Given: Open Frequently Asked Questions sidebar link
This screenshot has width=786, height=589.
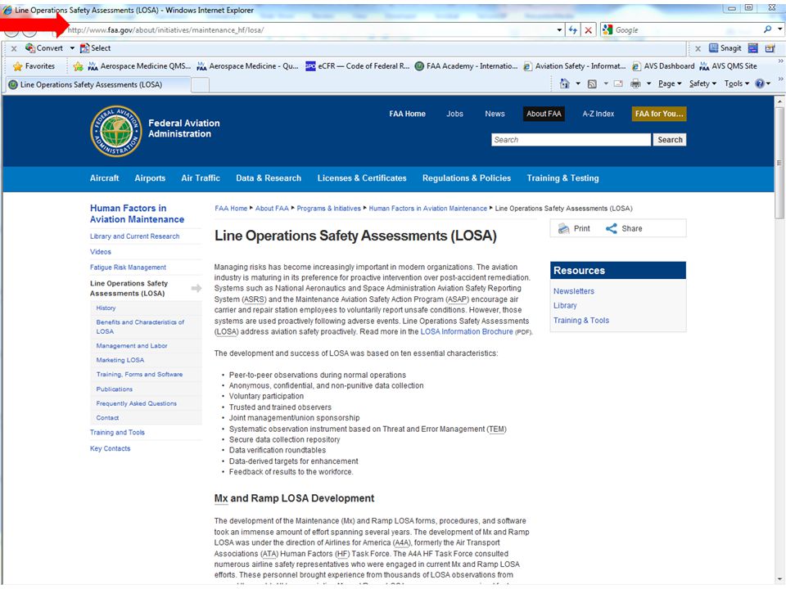Looking at the screenshot, I should (137, 403).
